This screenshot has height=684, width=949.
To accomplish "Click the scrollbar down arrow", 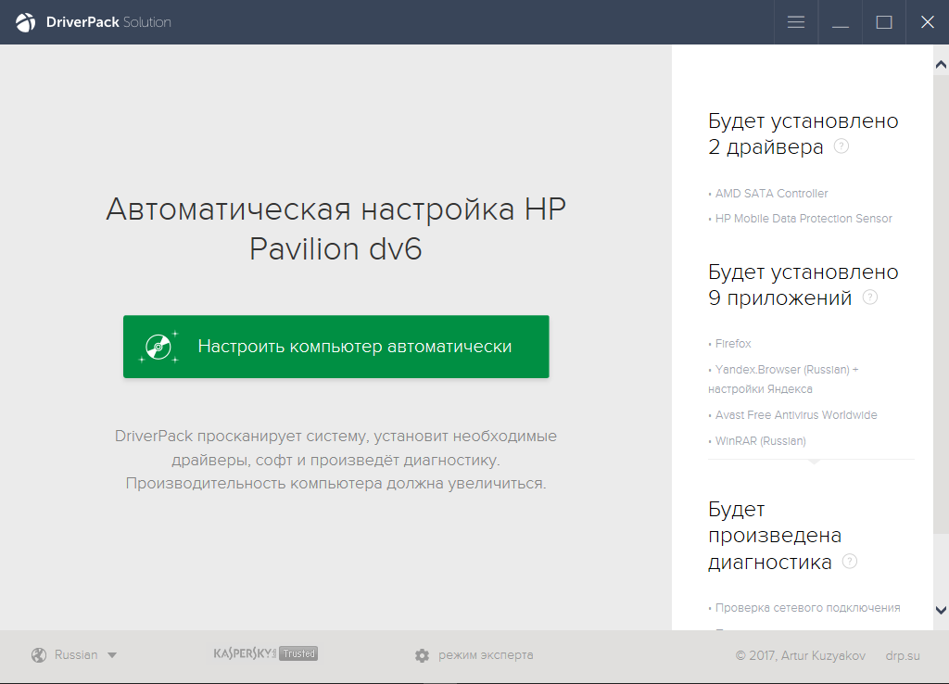I will coord(942,610).
